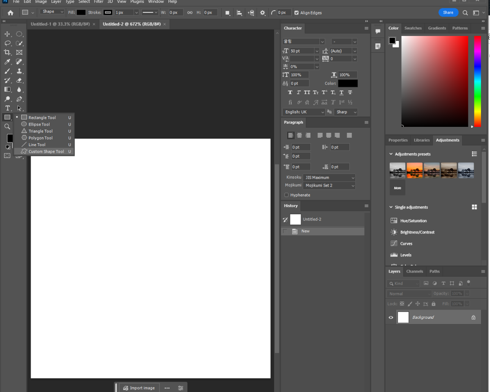Viewport: 490px width, 392px height.
Task: Select the Eyedropper tool
Action: click(7, 62)
